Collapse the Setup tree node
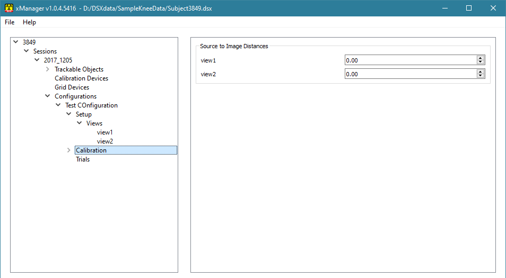This screenshot has width=506, height=278. 68,114
